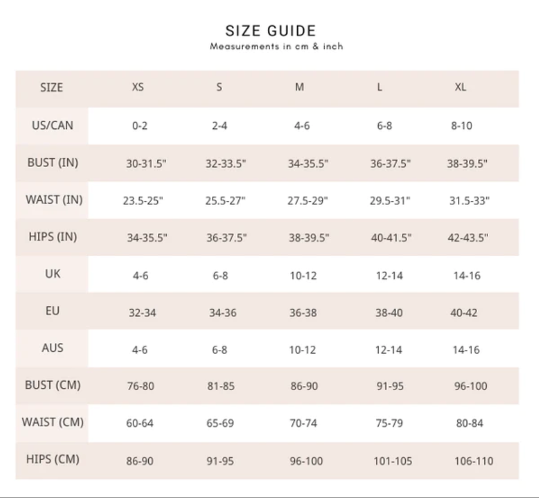
Task: Click the 29.5-31" waist value for L
Action: (390, 201)
